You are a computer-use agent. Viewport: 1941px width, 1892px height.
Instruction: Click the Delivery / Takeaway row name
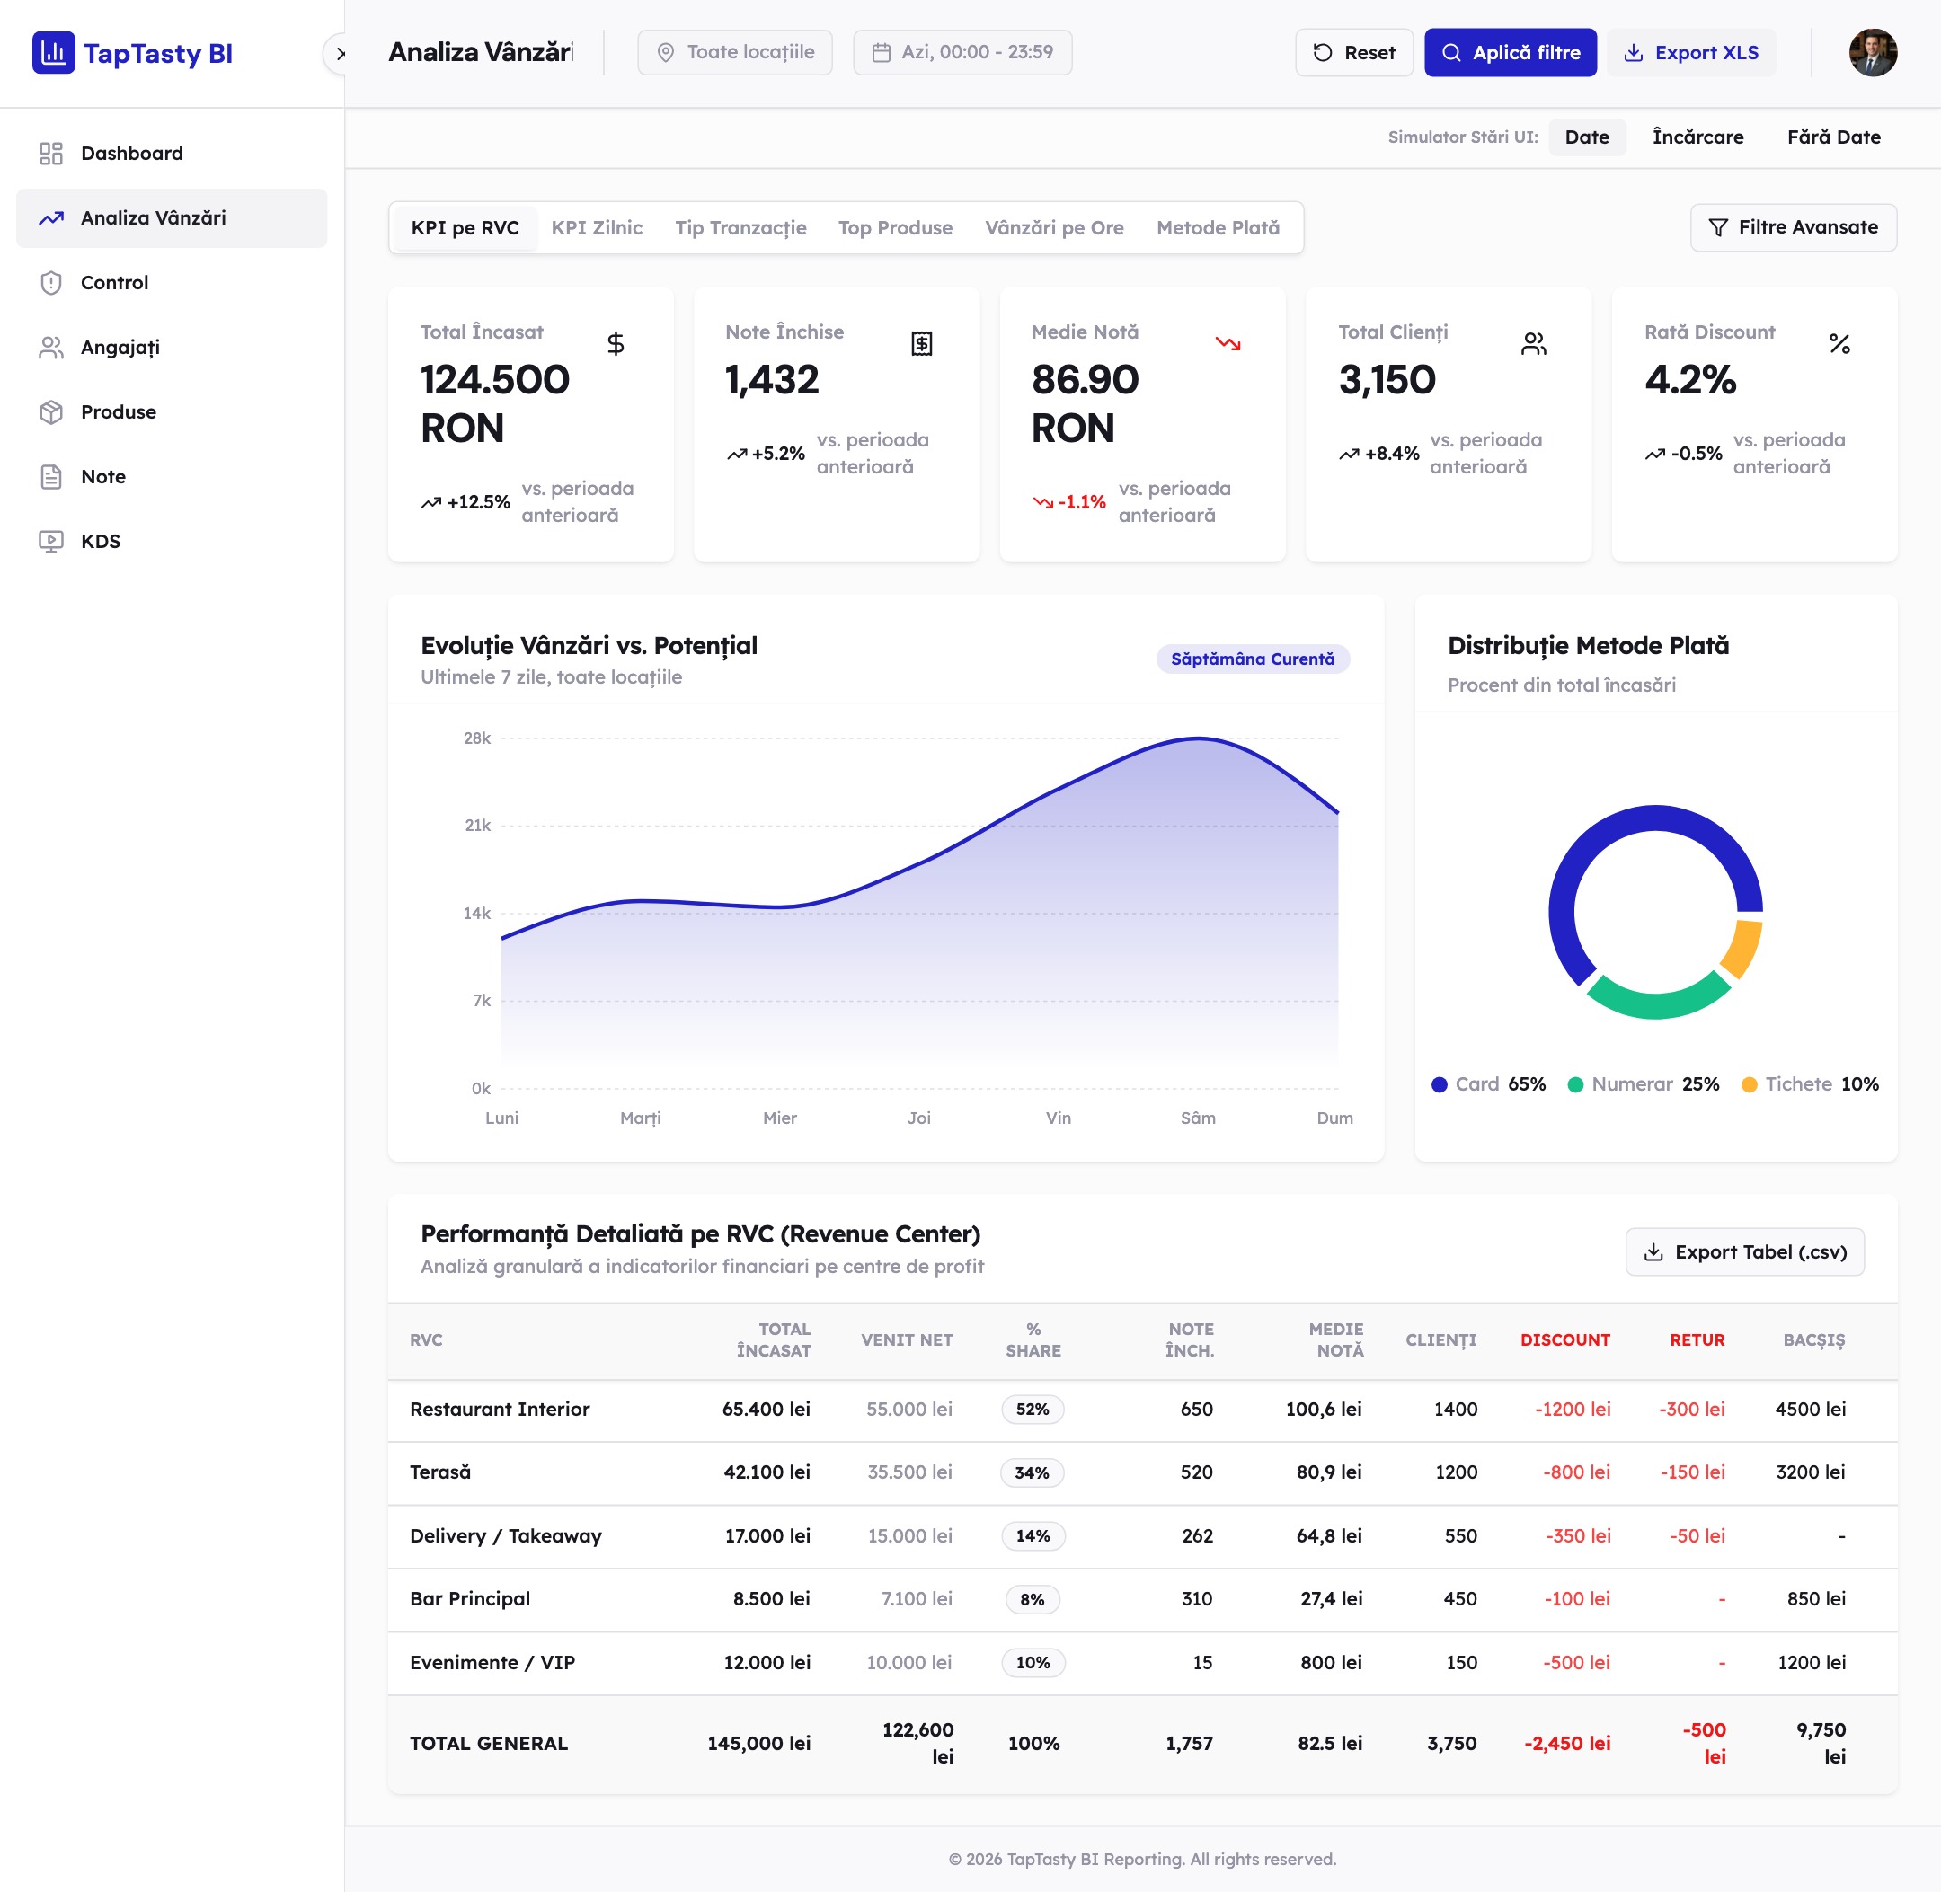(x=506, y=1536)
